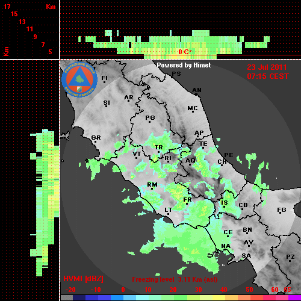301x301 pixels.
Task: Click the 07:15 CEST time label
Action: (x=268, y=76)
